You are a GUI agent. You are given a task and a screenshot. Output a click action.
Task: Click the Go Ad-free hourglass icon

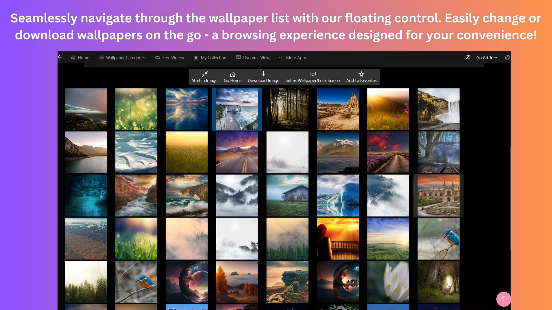[x=468, y=57]
